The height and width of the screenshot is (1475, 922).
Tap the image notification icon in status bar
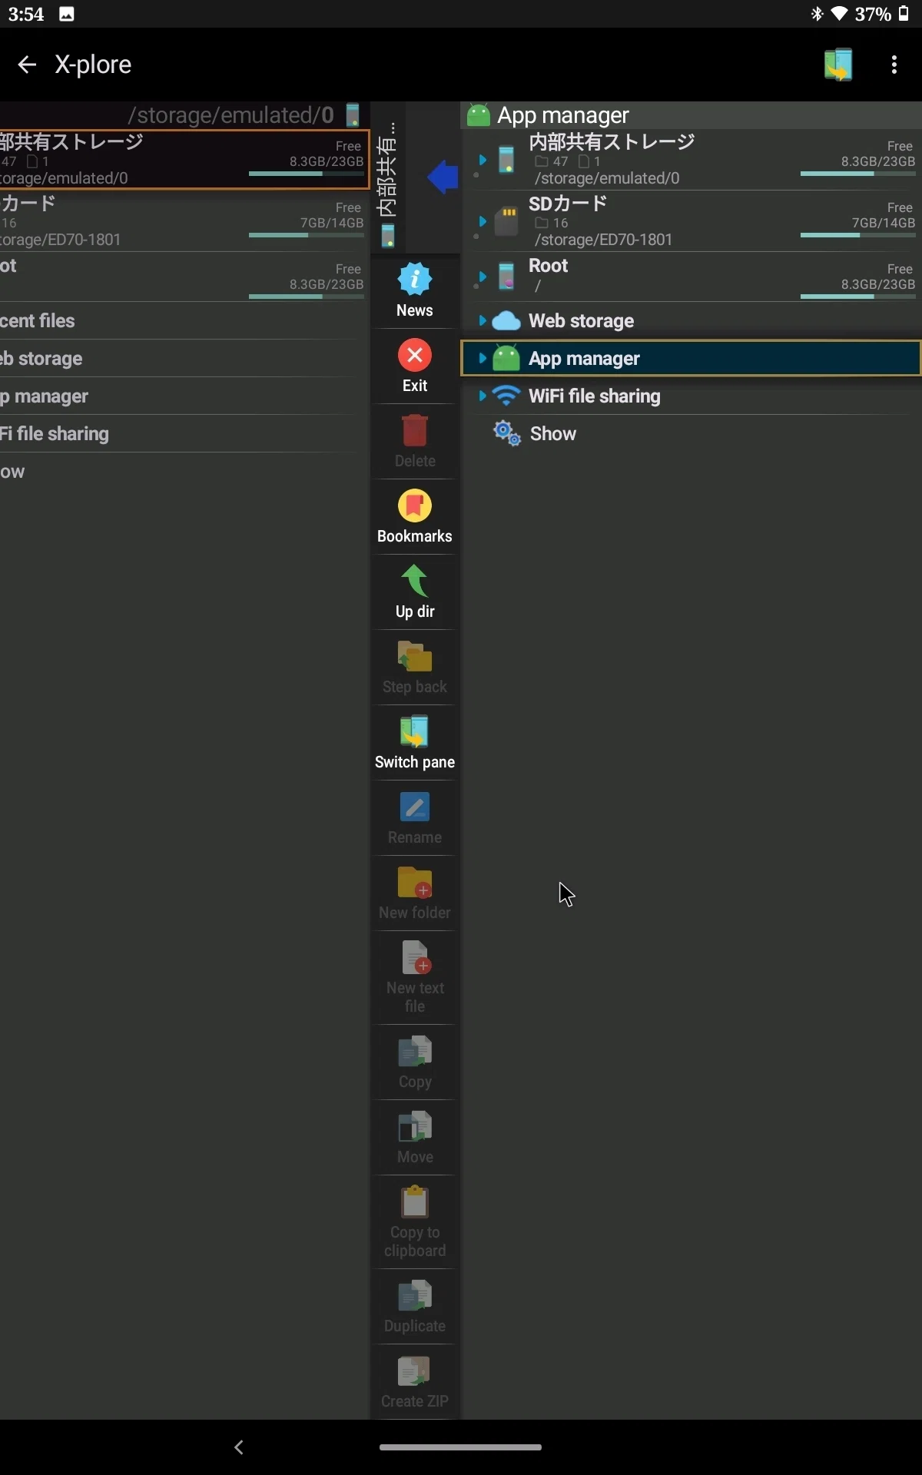point(67,14)
